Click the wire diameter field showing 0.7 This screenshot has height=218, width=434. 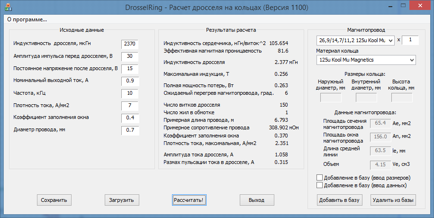pyautogui.click(x=130, y=130)
